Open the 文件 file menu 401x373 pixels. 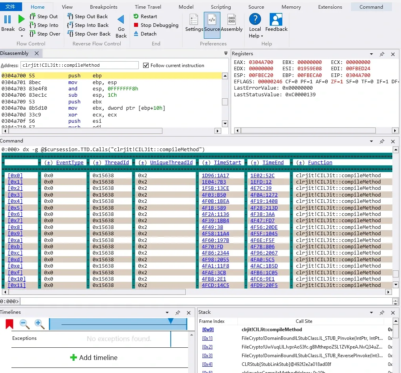[x=11, y=7]
